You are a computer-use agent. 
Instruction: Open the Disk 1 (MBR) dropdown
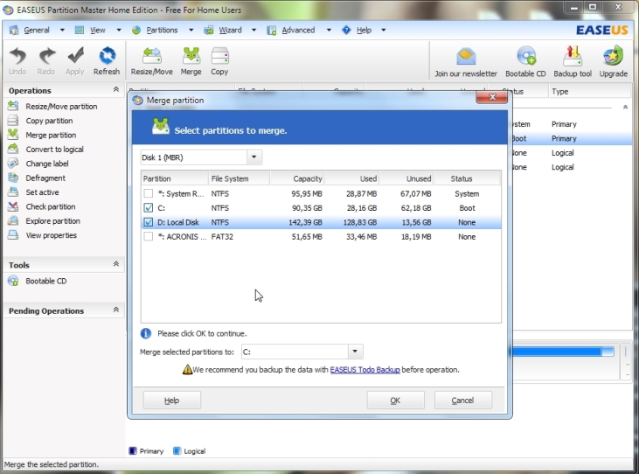(x=254, y=157)
